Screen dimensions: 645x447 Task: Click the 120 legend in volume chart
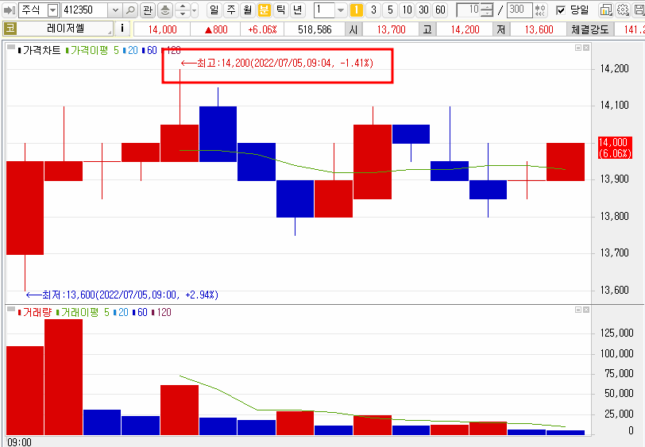click(x=161, y=312)
